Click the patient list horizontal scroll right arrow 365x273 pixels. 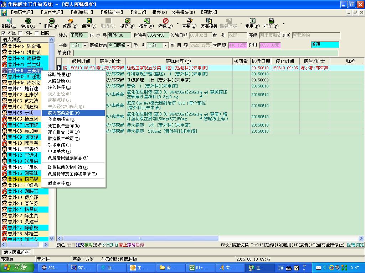46,245
